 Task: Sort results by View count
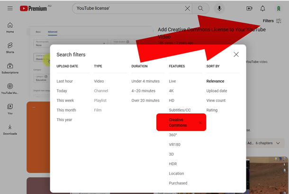216,101
